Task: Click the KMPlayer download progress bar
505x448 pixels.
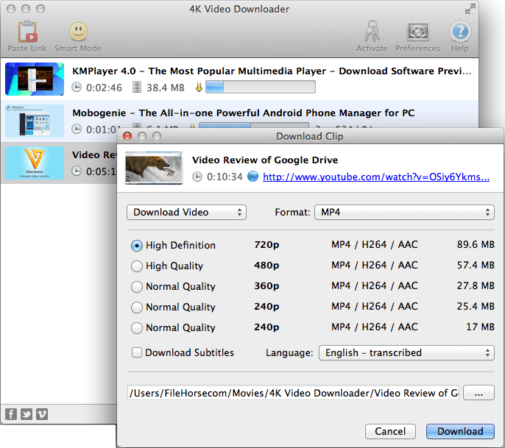Action: [x=261, y=87]
